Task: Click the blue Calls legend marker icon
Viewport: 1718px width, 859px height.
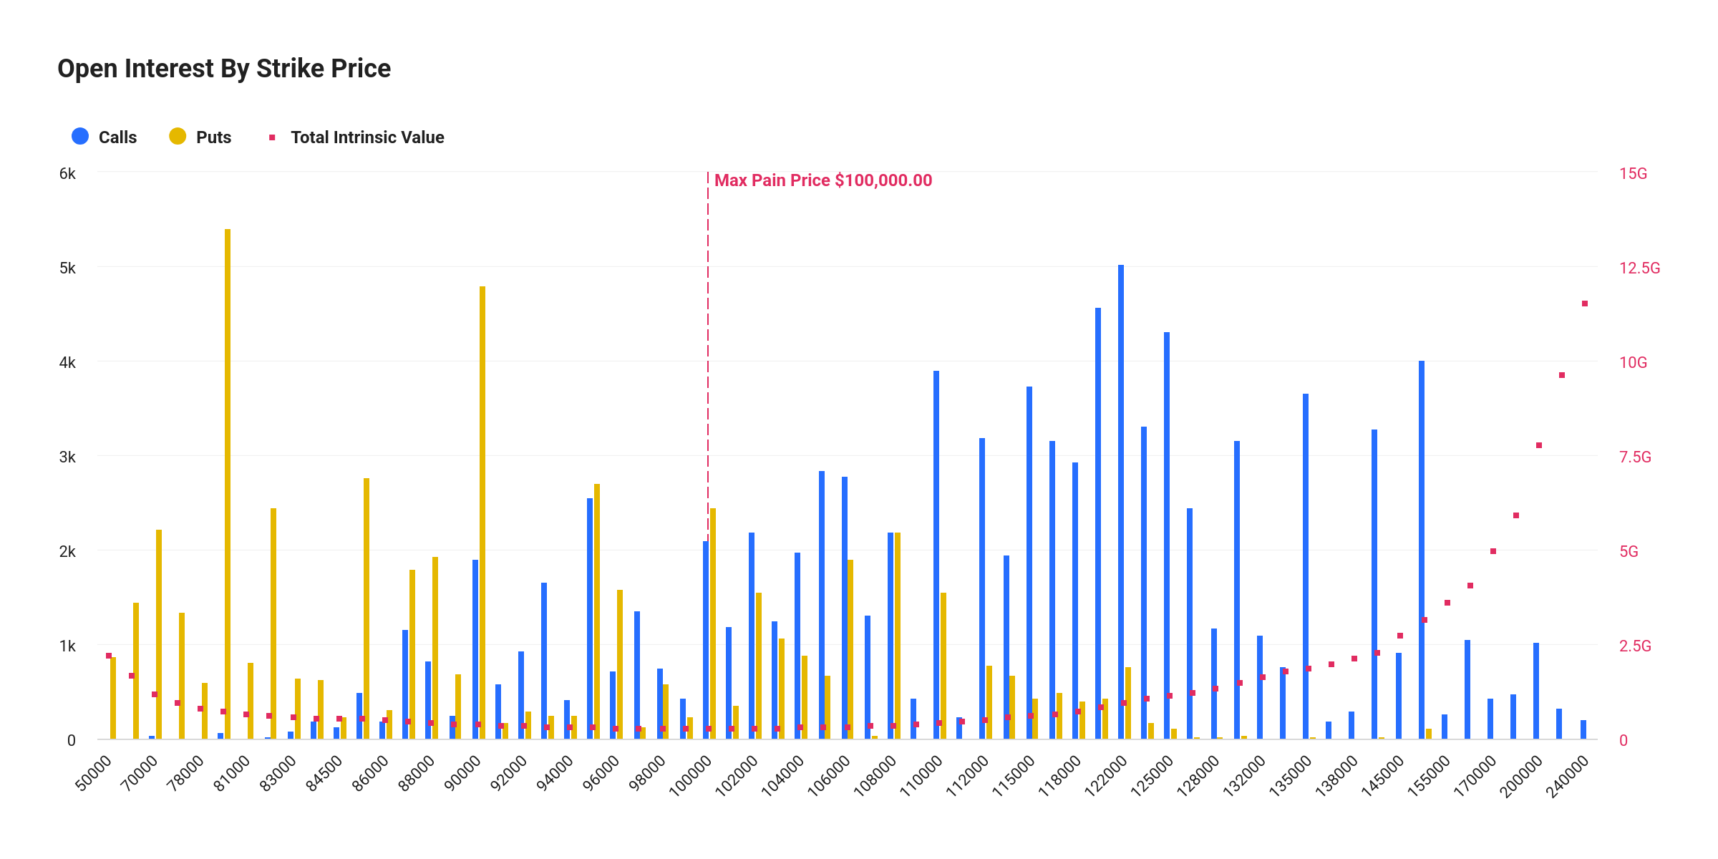Action: coord(79,136)
